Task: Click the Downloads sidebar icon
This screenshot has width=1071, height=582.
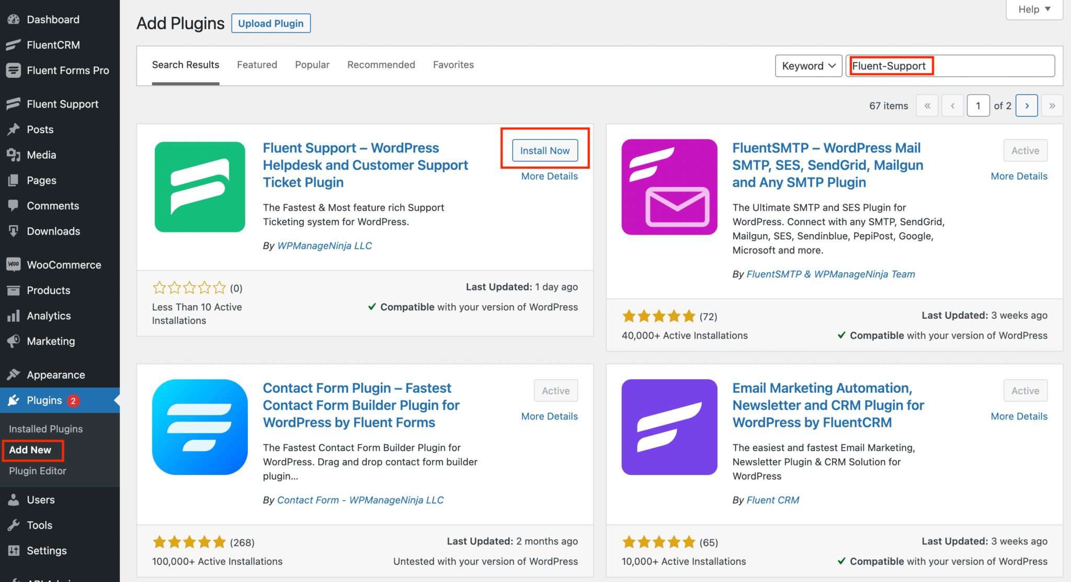Action: (13, 231)
